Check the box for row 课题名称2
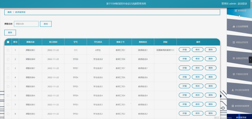This screenshot has height=119, width=252. [x=8, y=114]
